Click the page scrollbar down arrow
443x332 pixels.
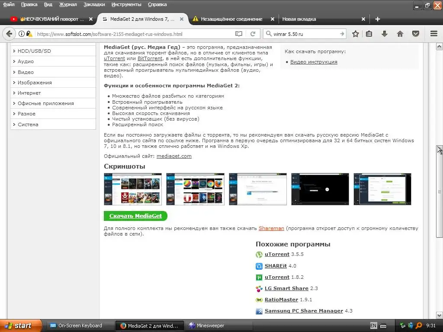point(440,315)
